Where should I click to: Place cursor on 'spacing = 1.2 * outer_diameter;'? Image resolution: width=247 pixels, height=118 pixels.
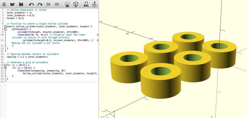[x=27, y=57]
